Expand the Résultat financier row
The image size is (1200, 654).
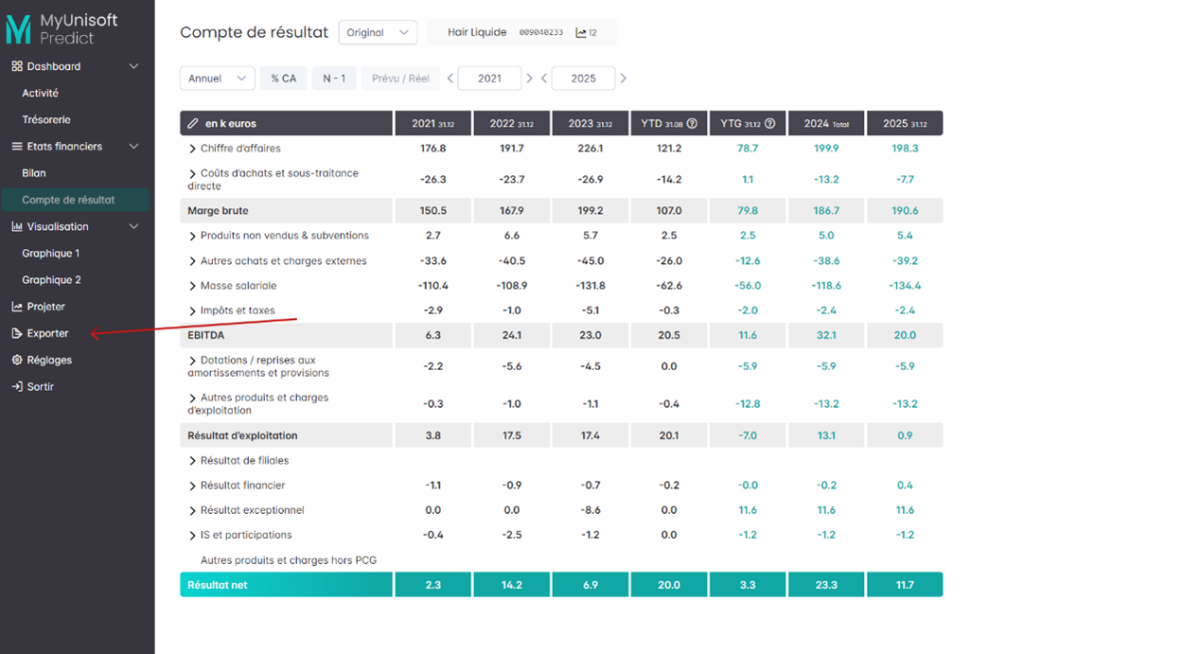coord(193,486)
